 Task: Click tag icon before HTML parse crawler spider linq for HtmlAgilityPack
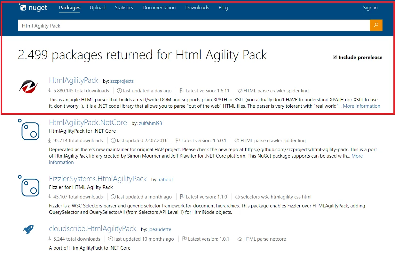tap(240, 91)
